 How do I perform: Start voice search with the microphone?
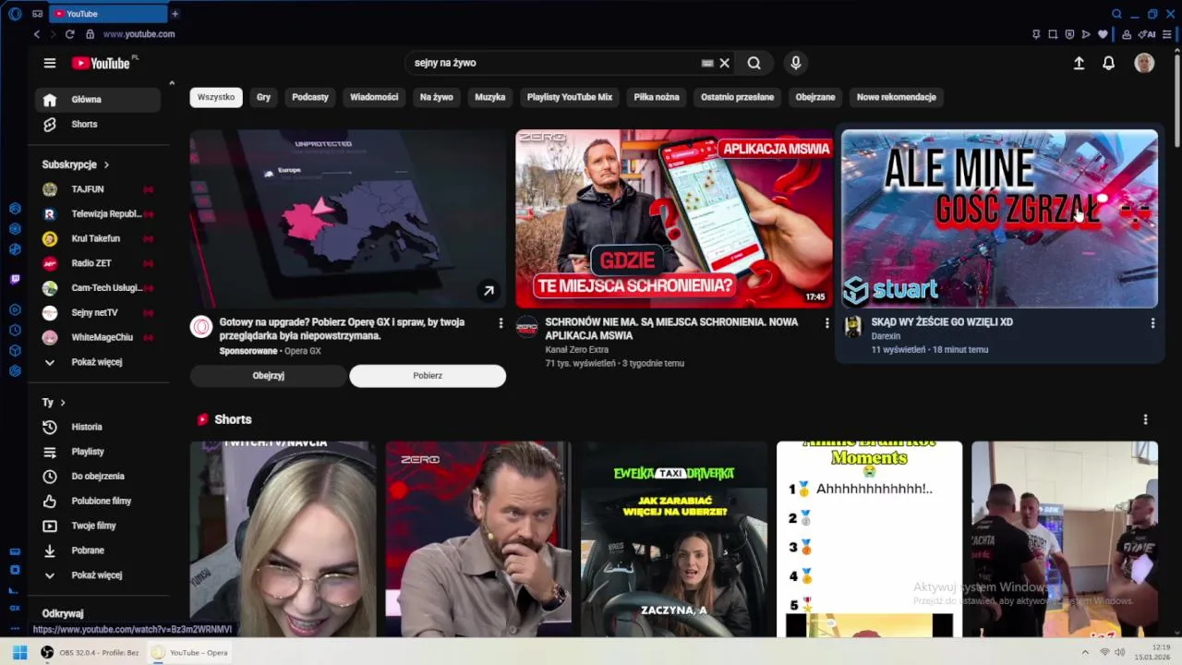click(x=796, y=63)
